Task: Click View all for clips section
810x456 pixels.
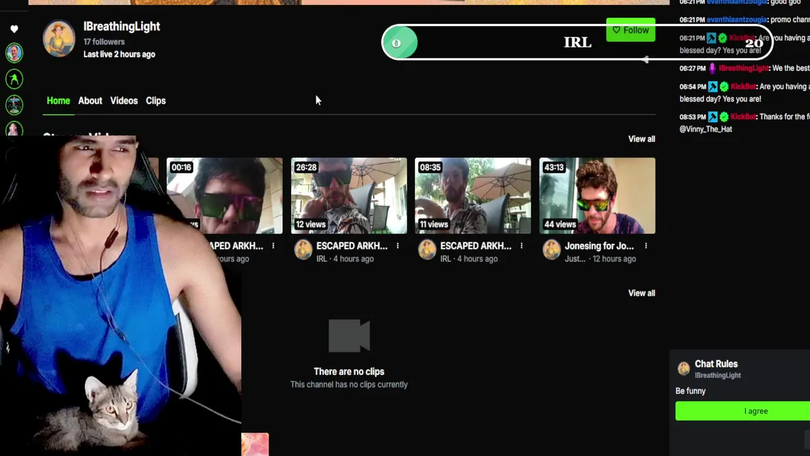Action: click(641, 293)
